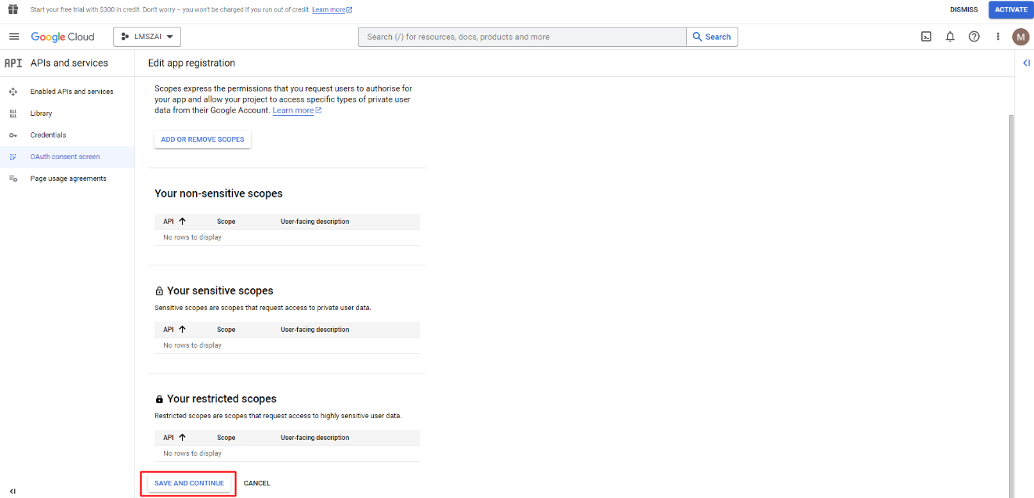Viewport: 1034px width, 498px height.
Task: Open the free trial Learn more link
Action: click(332, 9)
